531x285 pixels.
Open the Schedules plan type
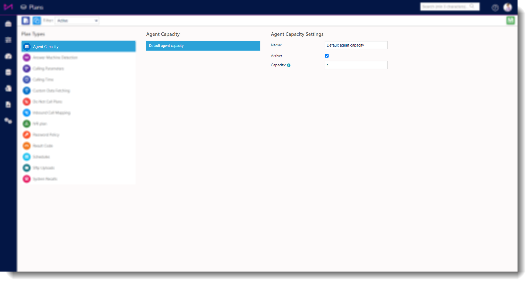point(78,157)
